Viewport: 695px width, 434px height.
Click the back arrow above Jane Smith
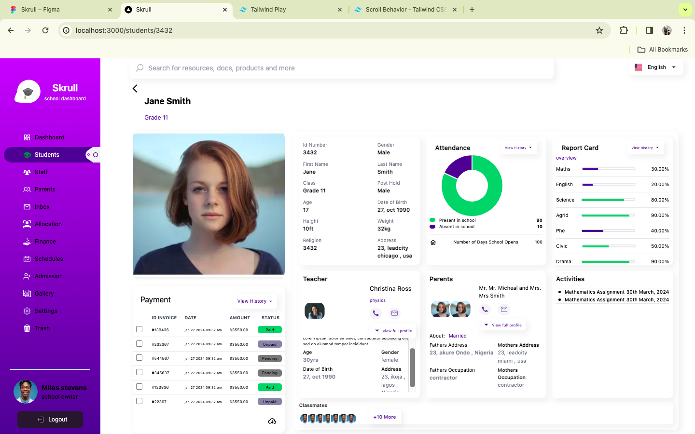[135, 88]
